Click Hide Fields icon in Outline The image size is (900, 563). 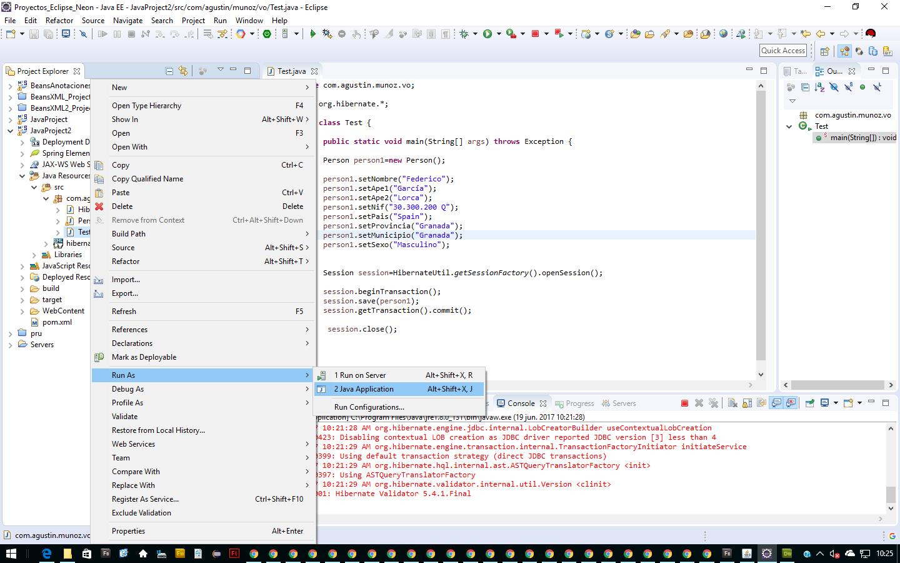834,87
